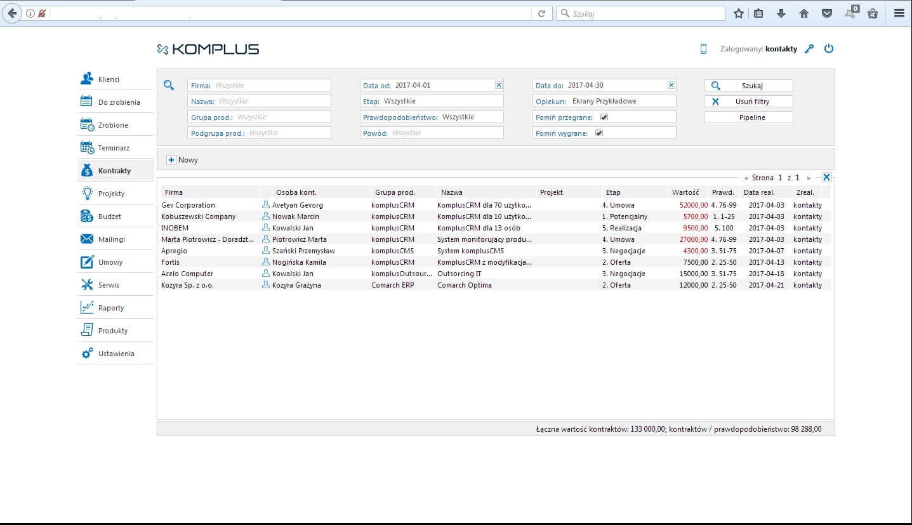
Task: Open the Projekty section
Action: click(116, 194)
